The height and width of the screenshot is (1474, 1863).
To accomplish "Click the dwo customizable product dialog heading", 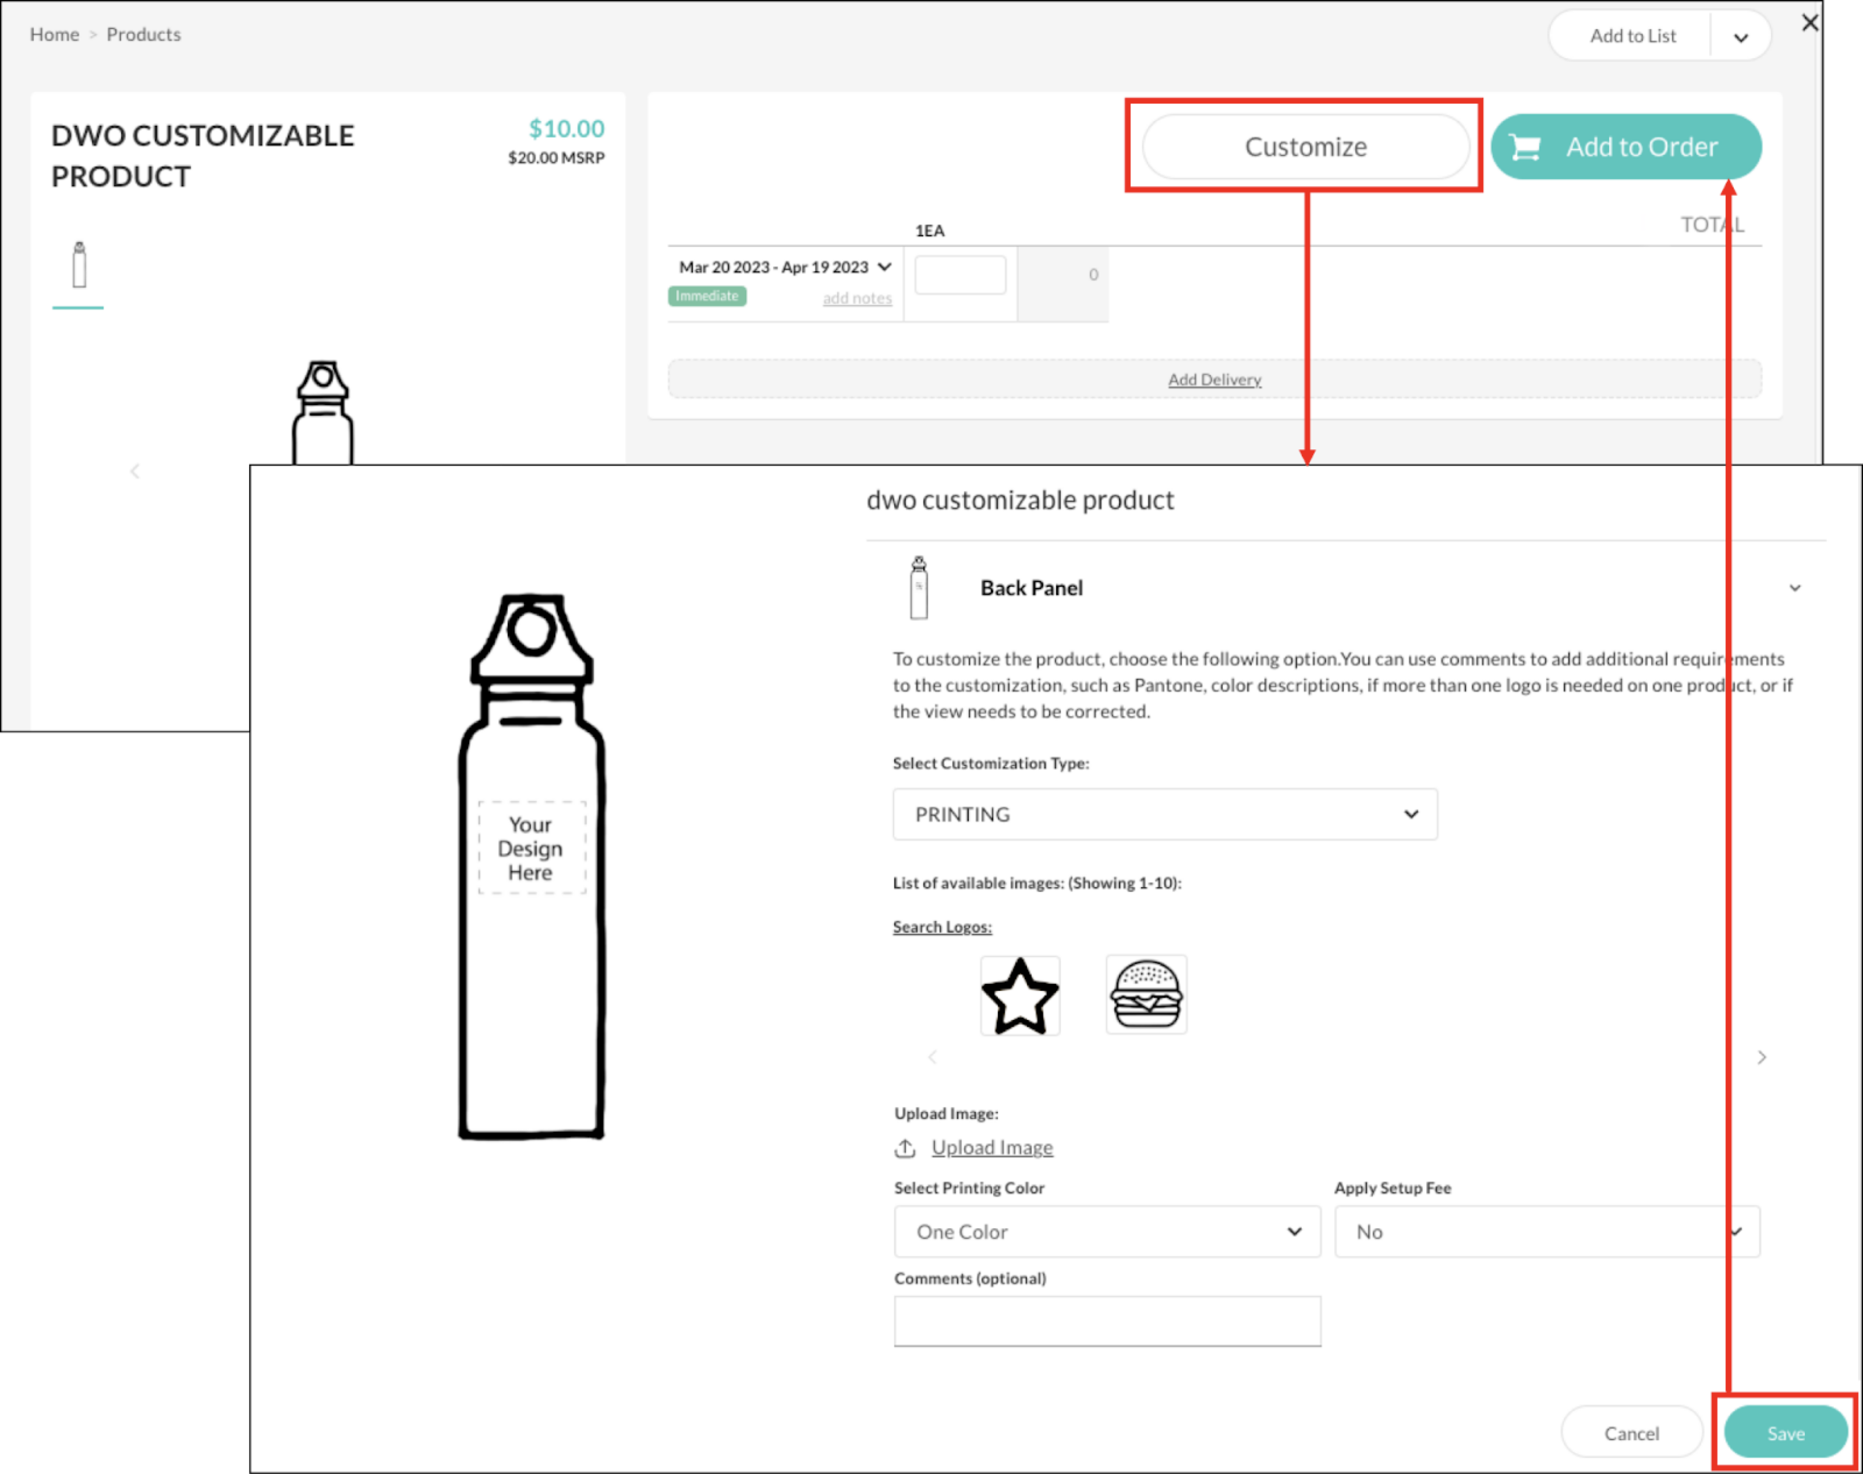I will click(x=1020, y=501).
